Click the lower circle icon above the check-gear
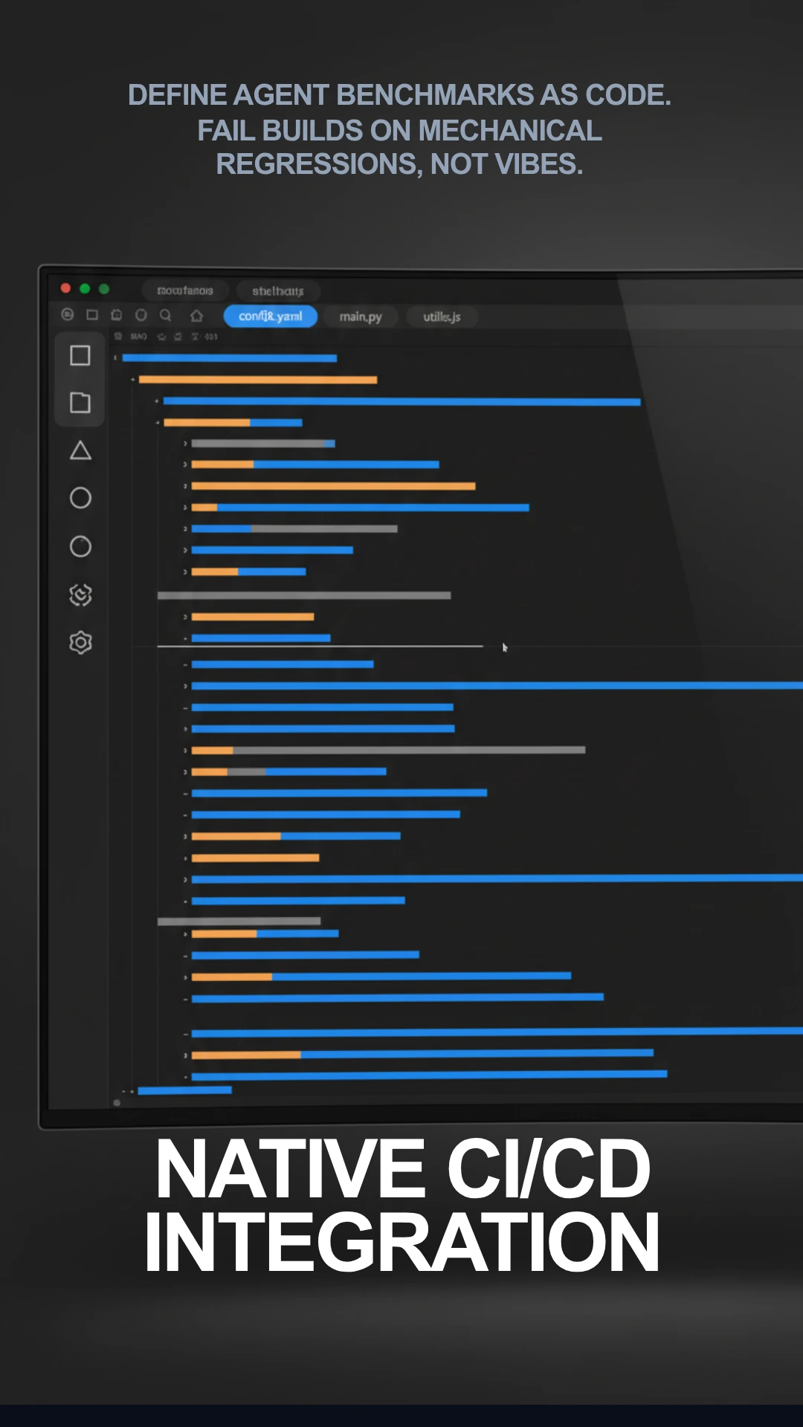Image resolution: width=803 pixels, height=1427 pixels. [80, 546]
